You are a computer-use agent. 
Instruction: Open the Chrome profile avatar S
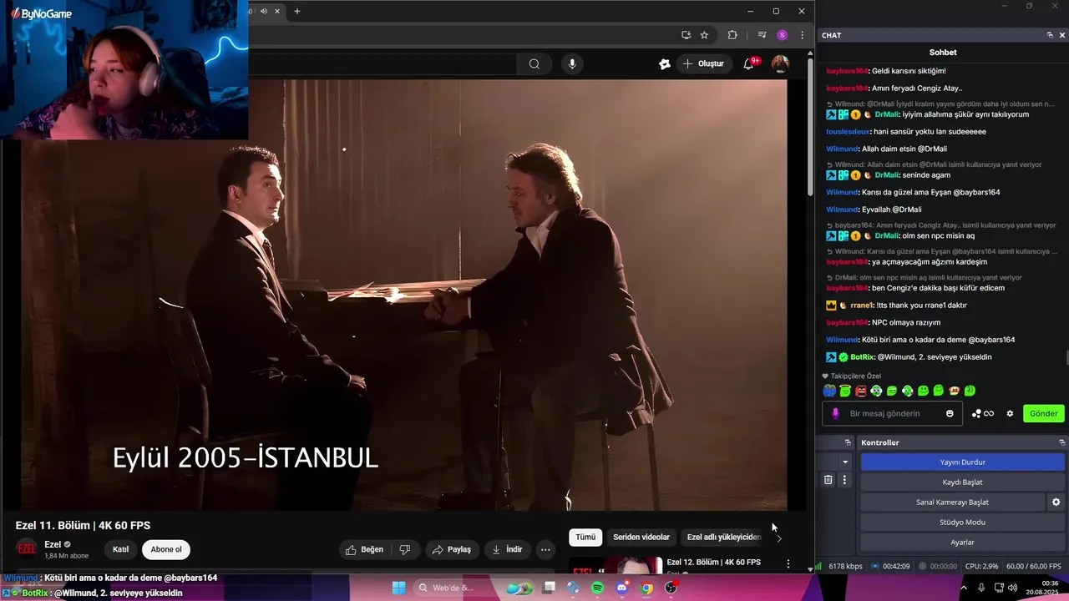tap(782, 35)
